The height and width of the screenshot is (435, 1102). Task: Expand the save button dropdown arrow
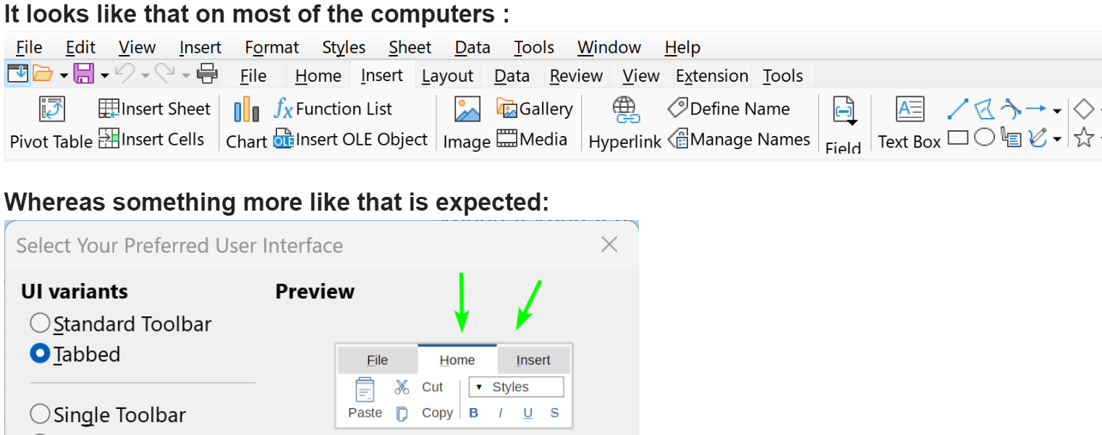click(105, 75)
